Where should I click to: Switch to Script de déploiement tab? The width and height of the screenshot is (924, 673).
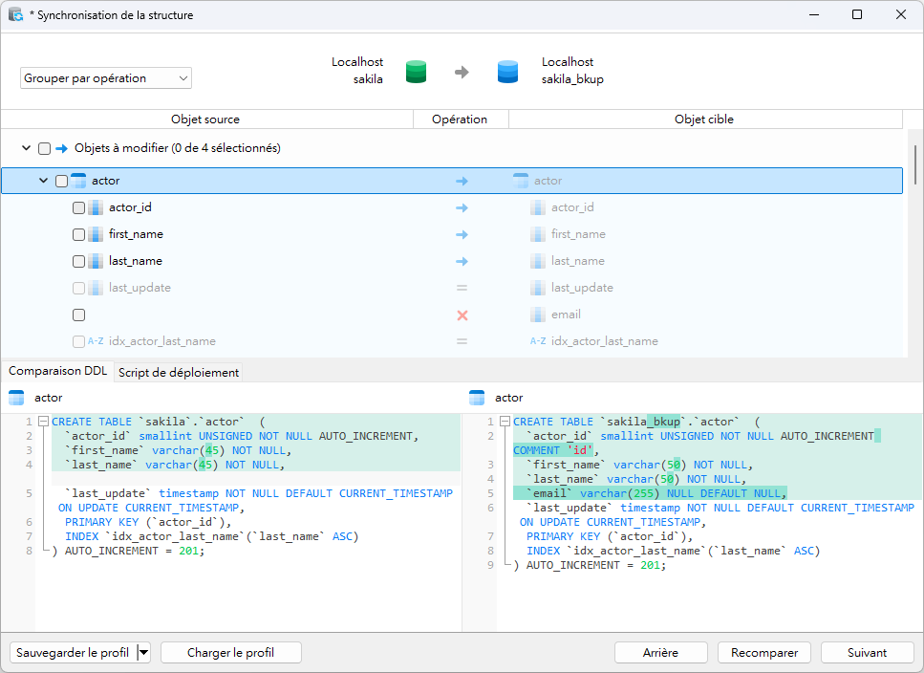179,373
